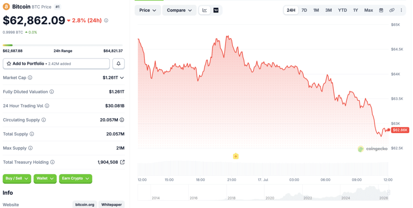This screenshot has width=413, height=208.
Task: Open the Whitepaper link
Action: [112, 205]
